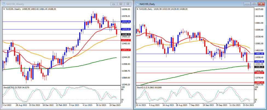Click the 23 Oct 2023 date on Daily axis
The image size is (267, 110).
[248, 105]
